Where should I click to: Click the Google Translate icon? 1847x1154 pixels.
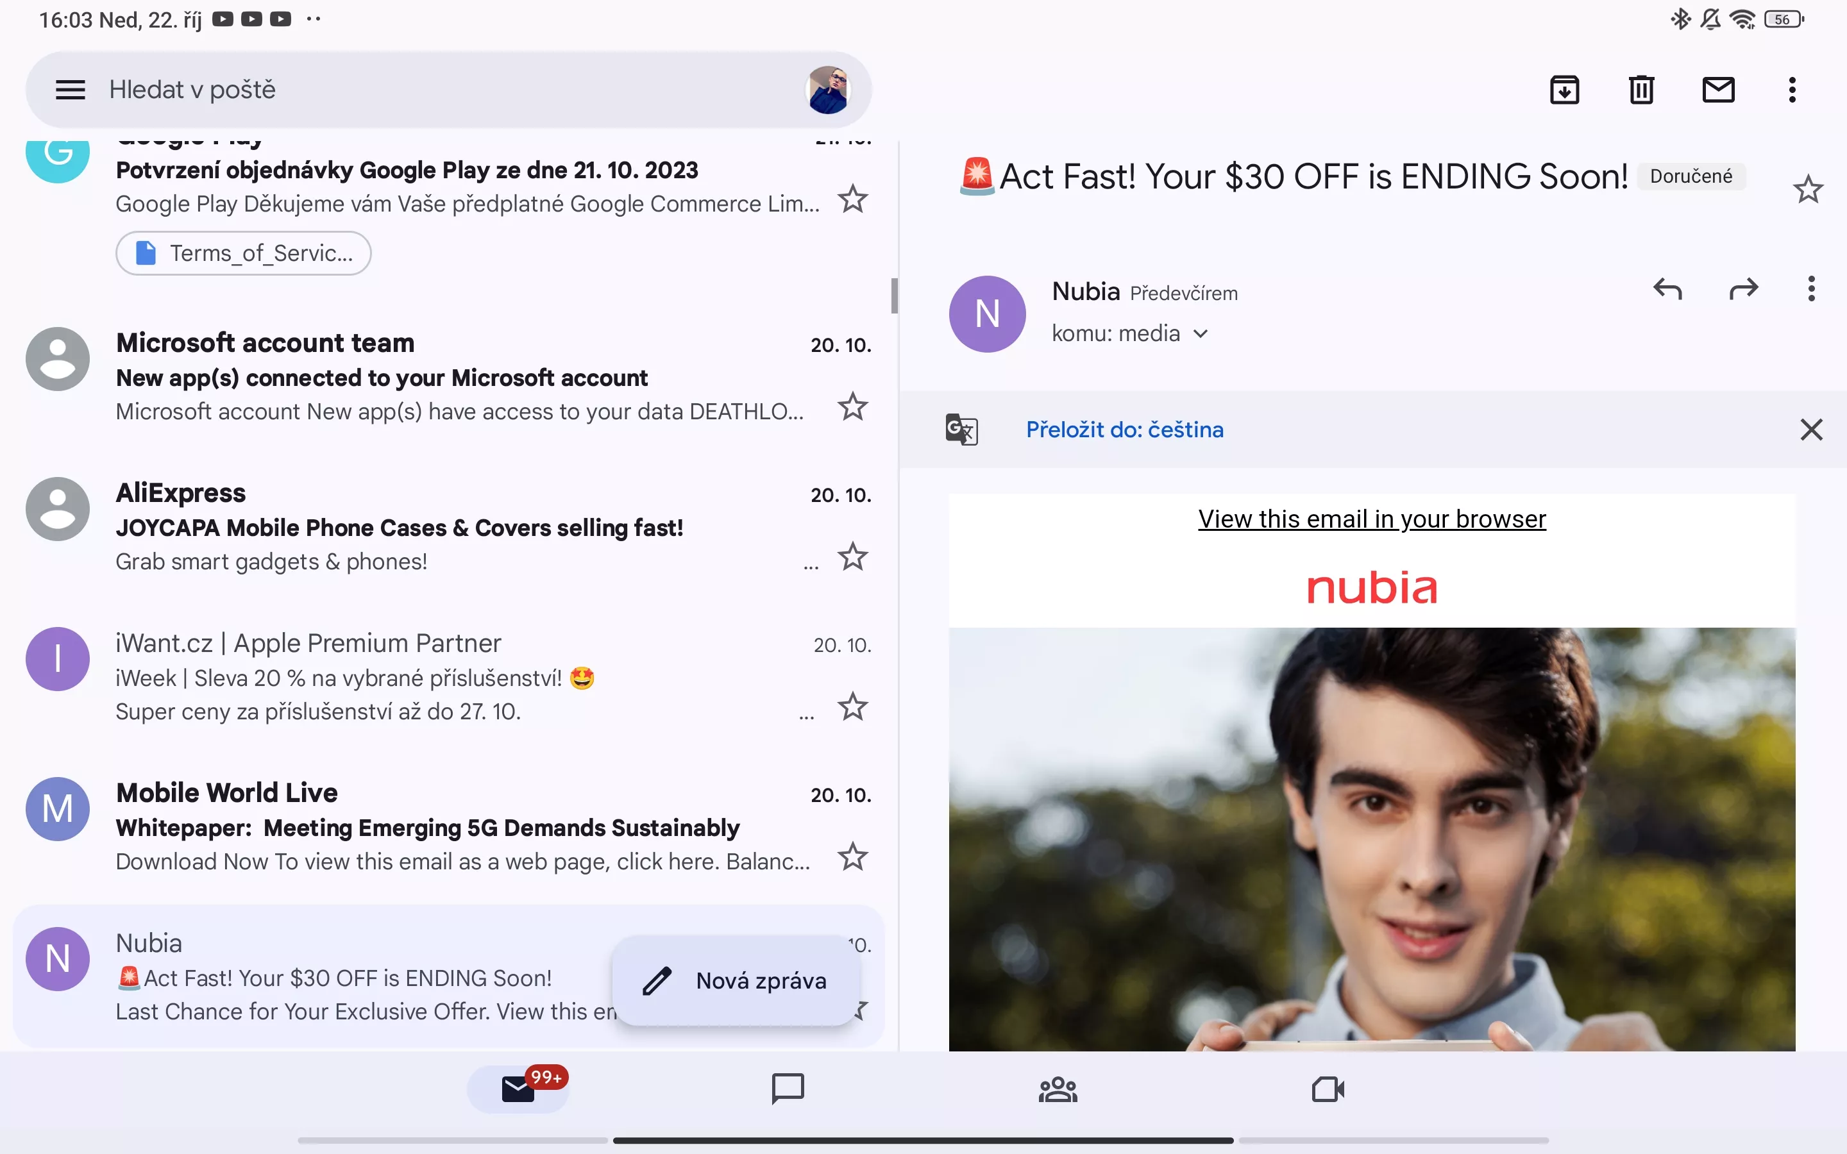coord(962,429)
